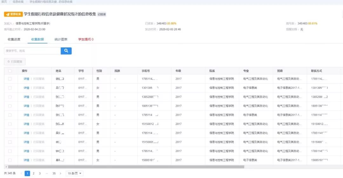Screen dimensions: 343x178
Task: Click the orange 重要收集 megaphone badge
Action: click(x=13, y=14)
